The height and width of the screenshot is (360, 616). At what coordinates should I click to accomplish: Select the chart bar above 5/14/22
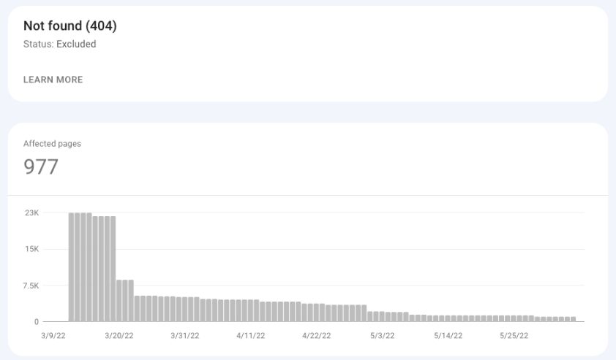448,318
